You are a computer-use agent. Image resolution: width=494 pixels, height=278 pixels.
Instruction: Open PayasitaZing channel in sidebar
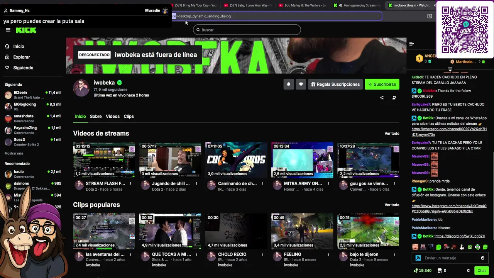click(33, 130)
